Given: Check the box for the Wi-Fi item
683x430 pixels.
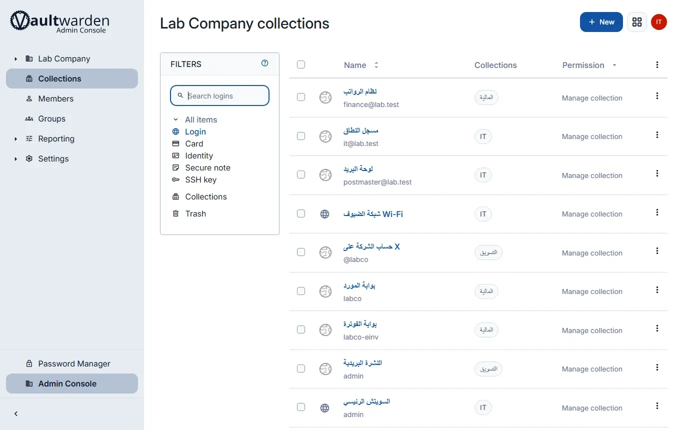Looking at the screenshot, I should pyautogui.click(x=301, y=213).
